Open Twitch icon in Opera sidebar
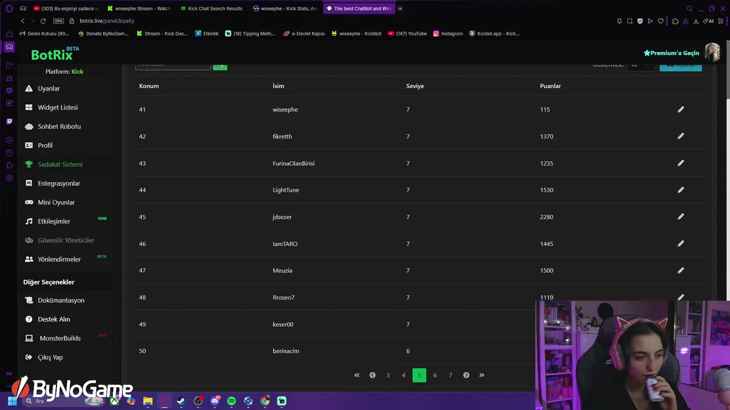The image size is (730, 410). 9,121
